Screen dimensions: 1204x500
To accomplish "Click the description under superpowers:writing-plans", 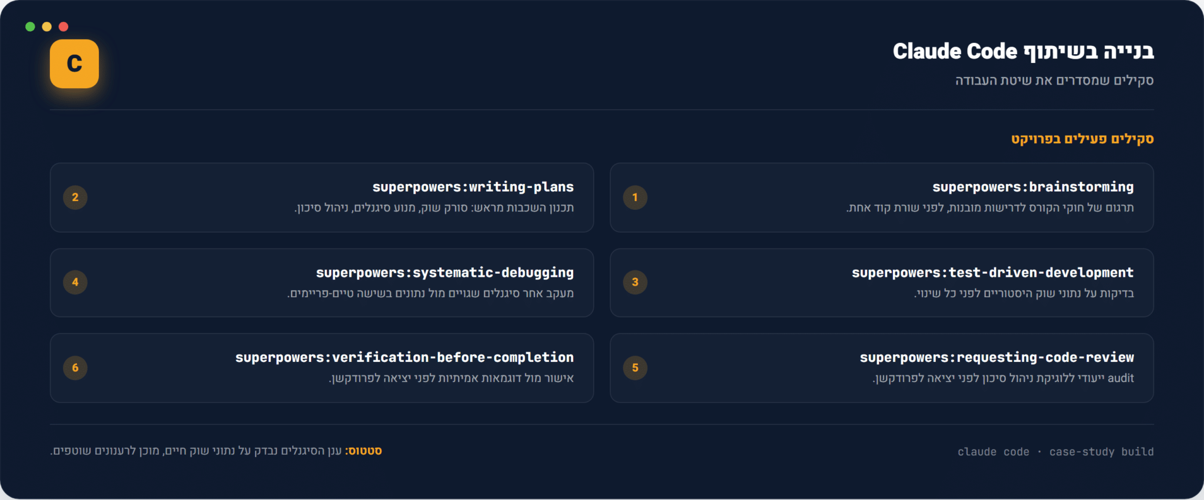I will [434, 208].
